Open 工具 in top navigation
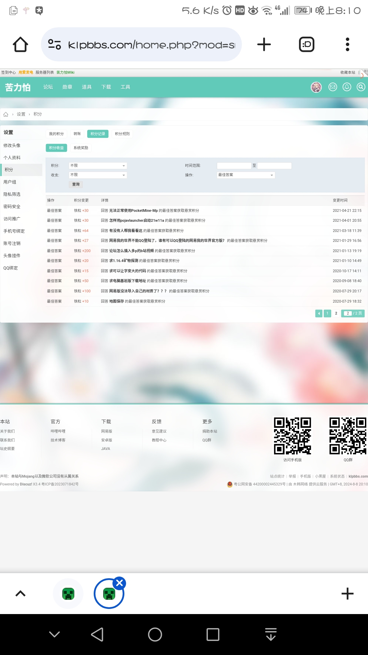The height and width of the screenshot is (655, 368). tap(125, 87)
